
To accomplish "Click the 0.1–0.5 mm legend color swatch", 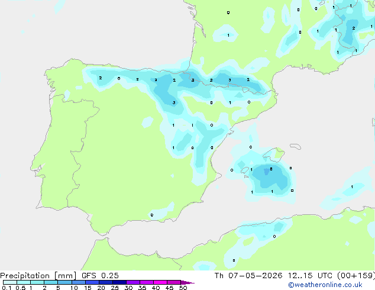I will (x=10, y=282).
